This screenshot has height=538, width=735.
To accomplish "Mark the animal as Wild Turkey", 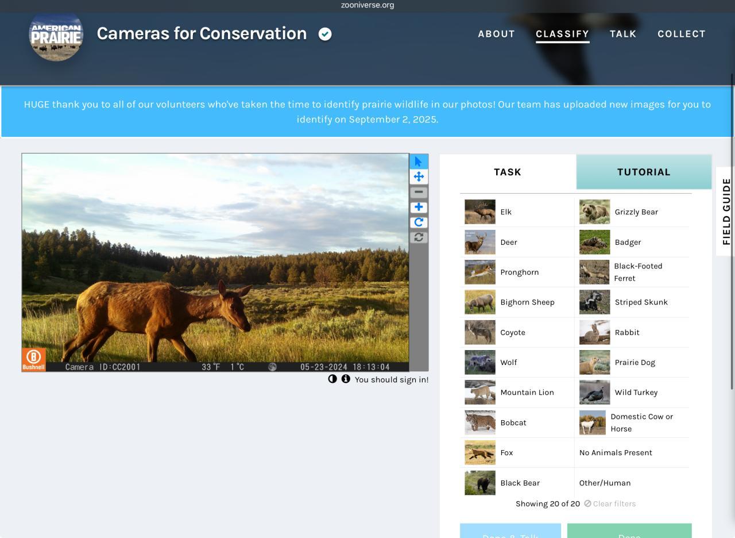I will pos(632,393).
